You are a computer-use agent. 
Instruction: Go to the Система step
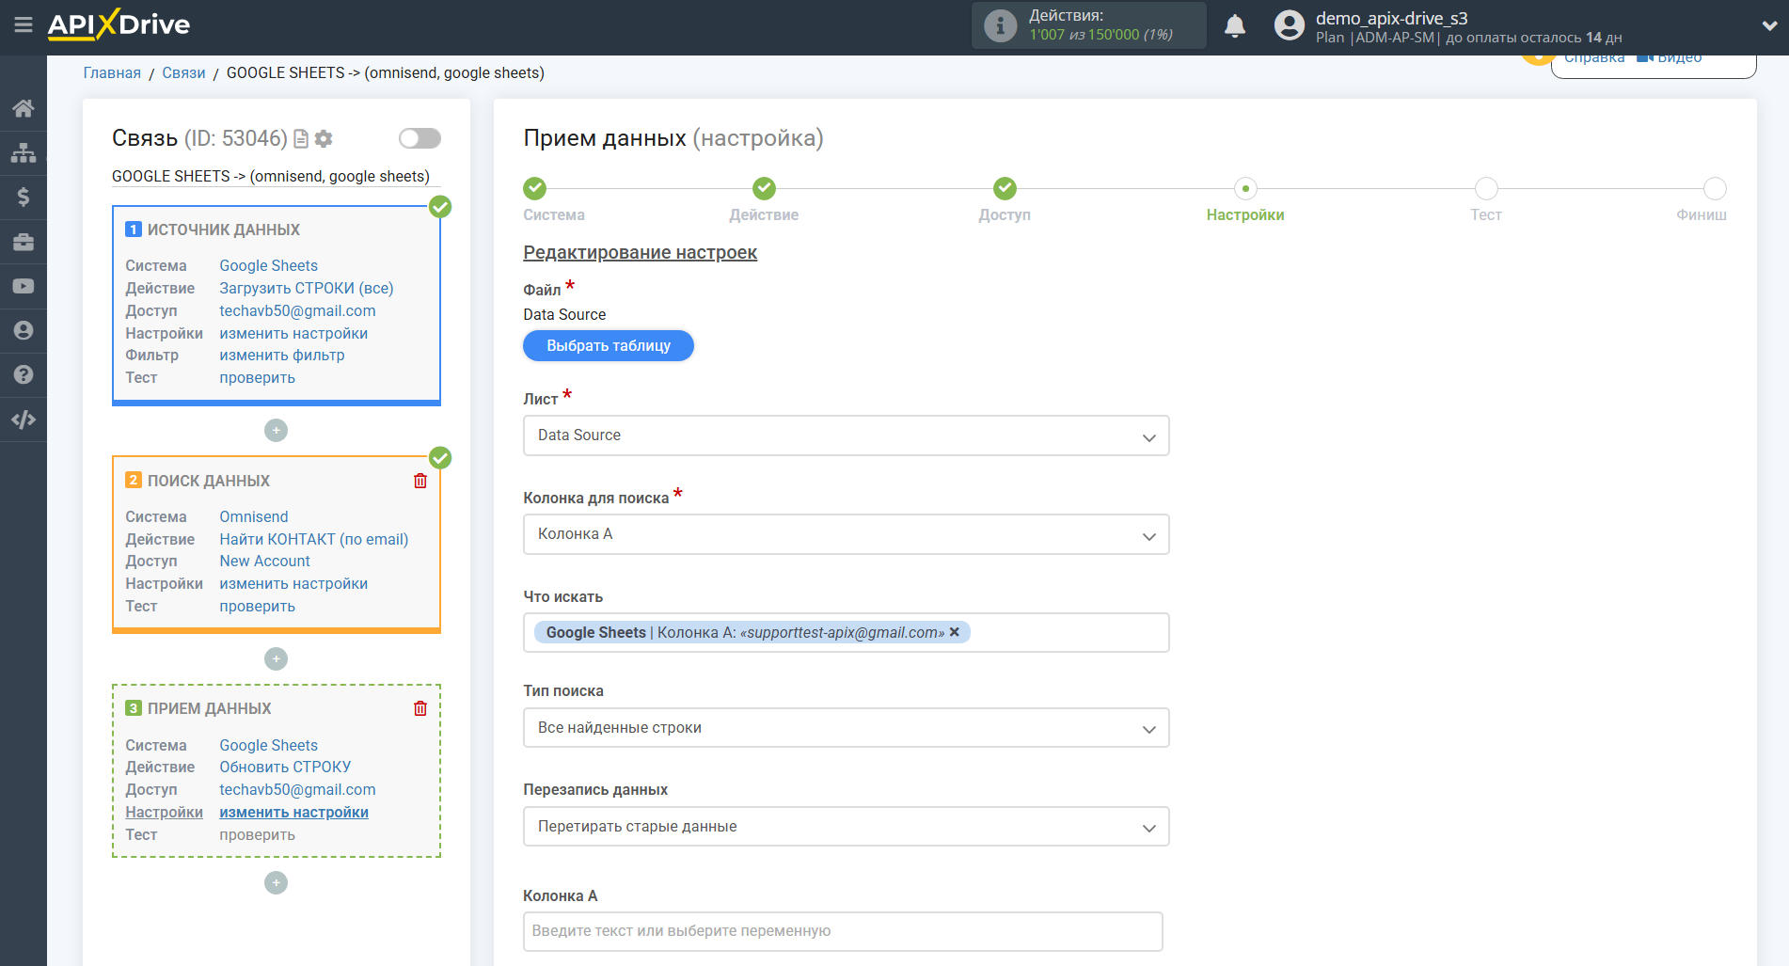(534, 189)
